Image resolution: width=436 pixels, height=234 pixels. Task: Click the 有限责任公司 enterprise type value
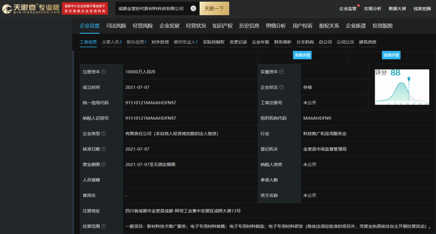coord(172,134)
